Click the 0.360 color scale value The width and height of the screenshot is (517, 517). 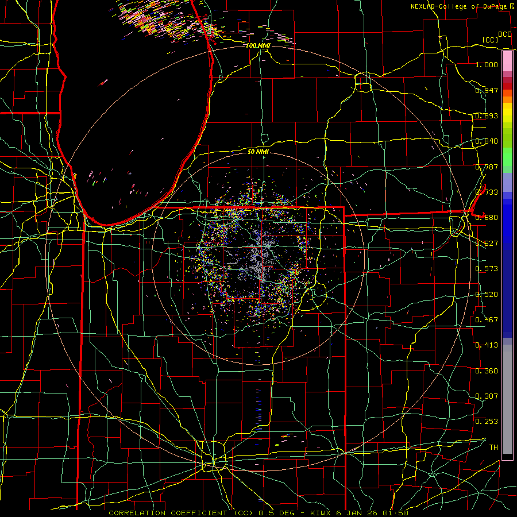point(487,371)
